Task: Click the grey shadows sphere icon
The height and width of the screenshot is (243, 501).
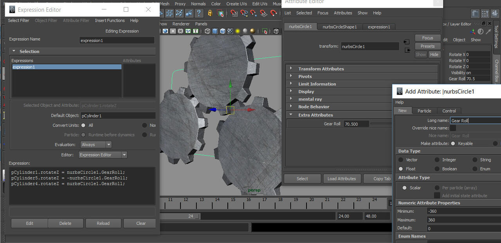Action: (245, 31)
